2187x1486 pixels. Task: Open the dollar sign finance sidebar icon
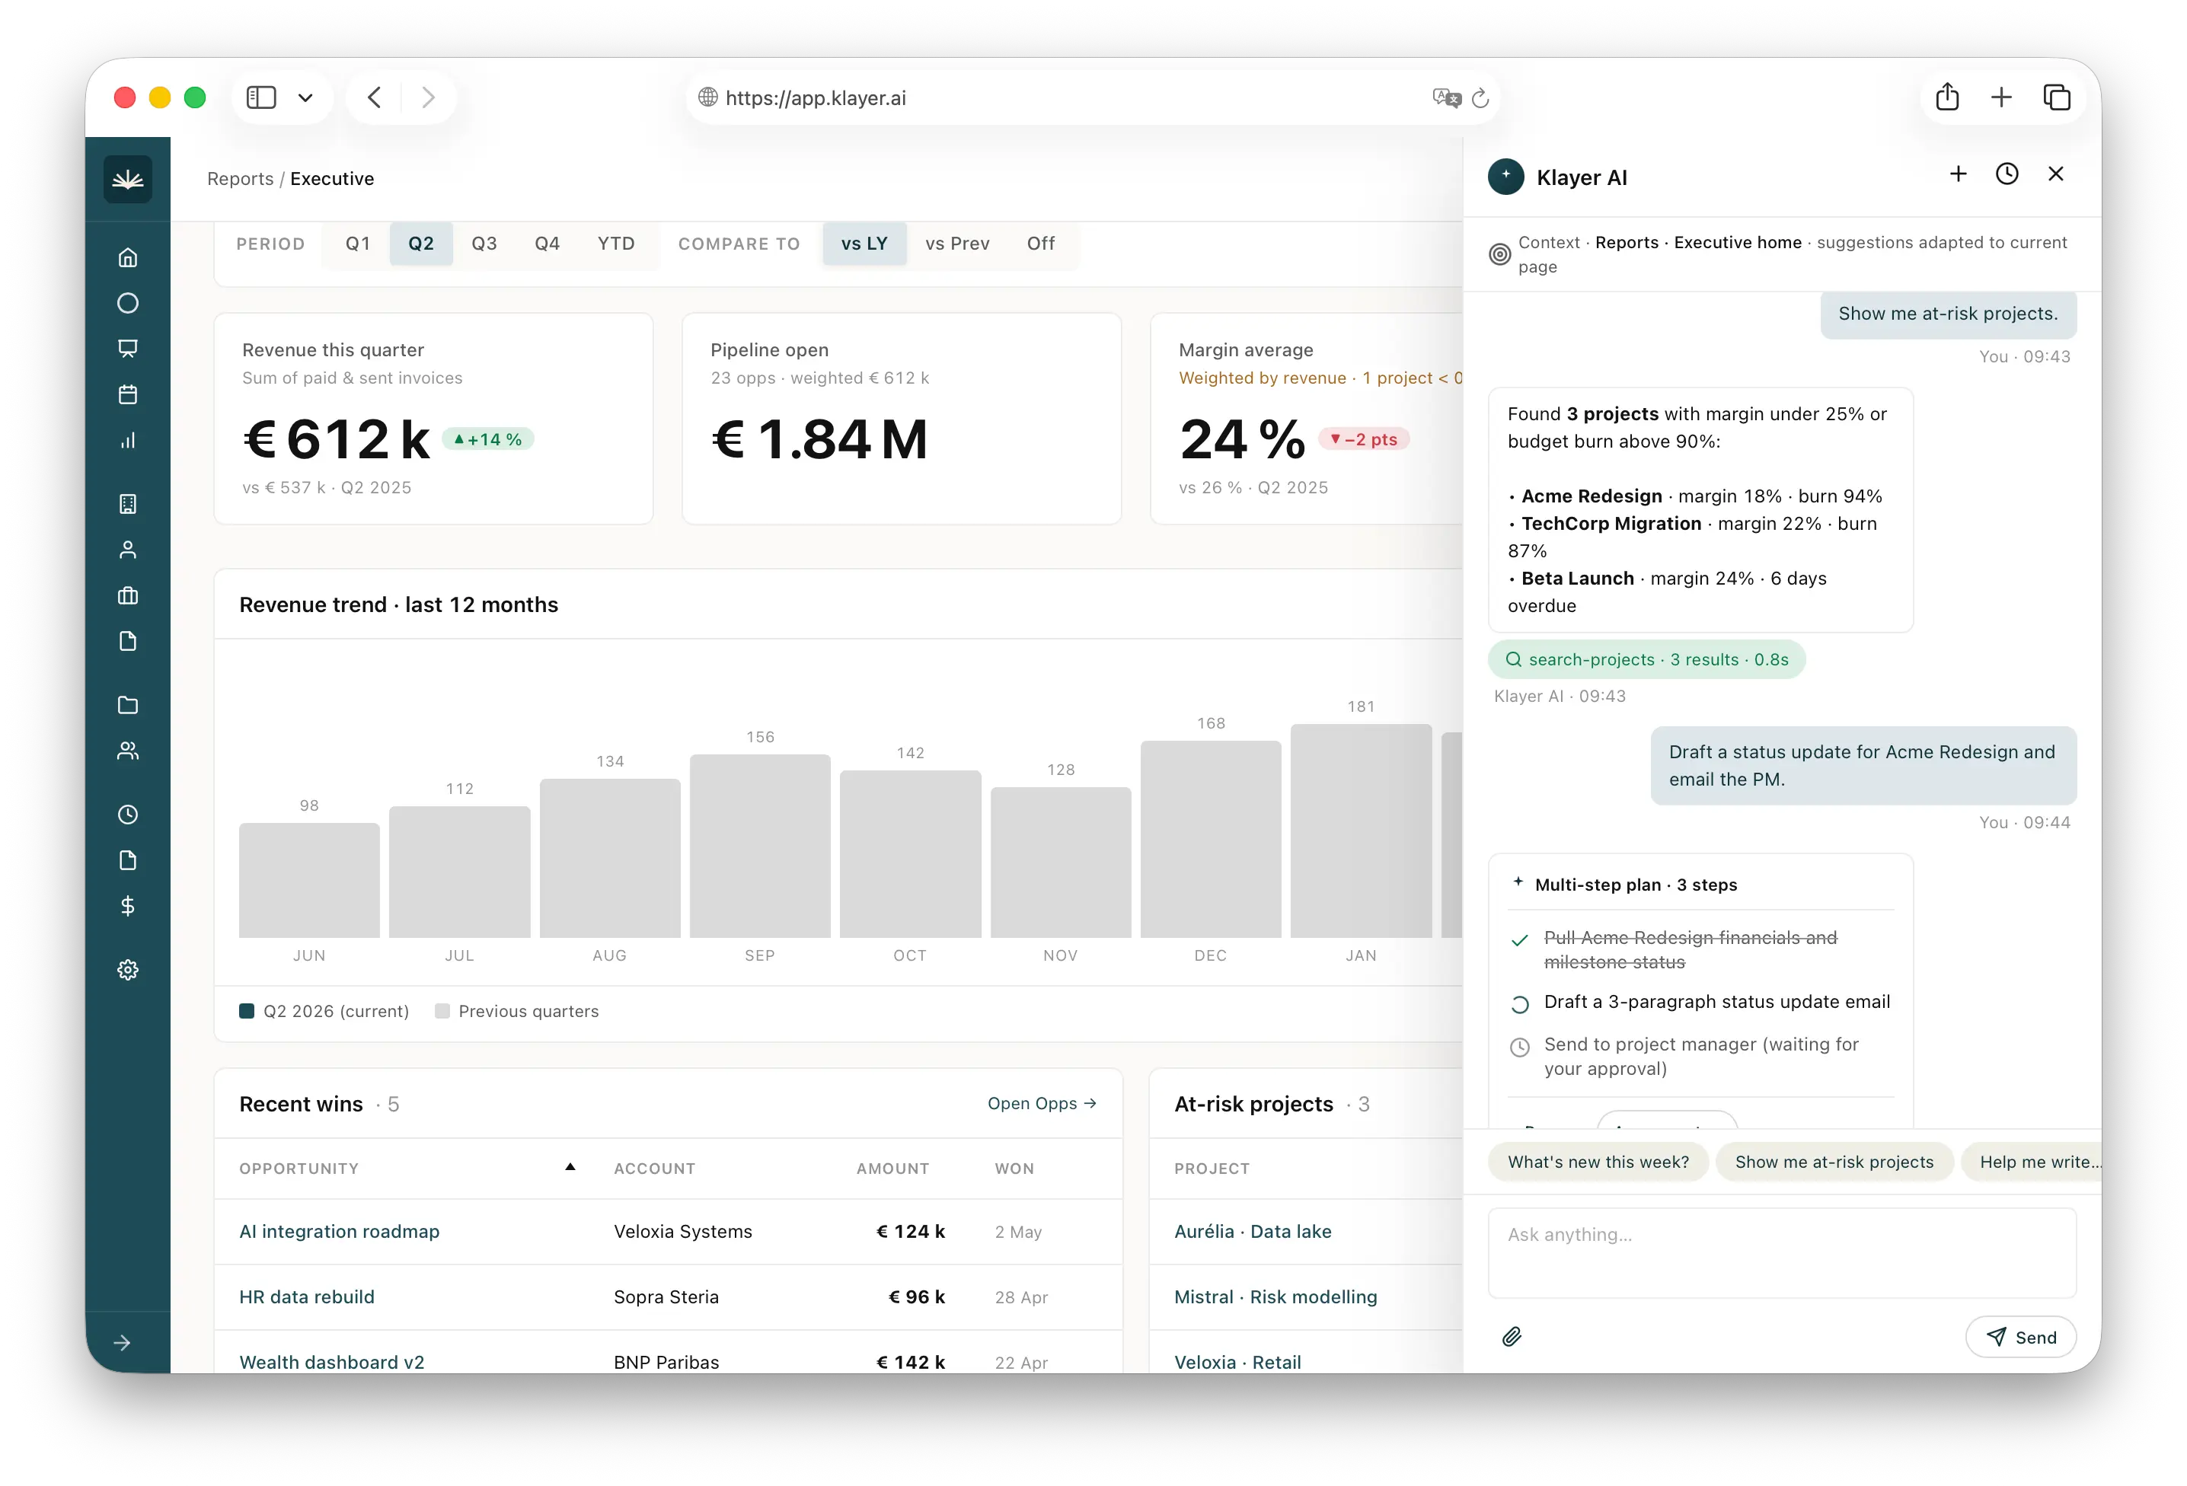(x=128, y=906)
